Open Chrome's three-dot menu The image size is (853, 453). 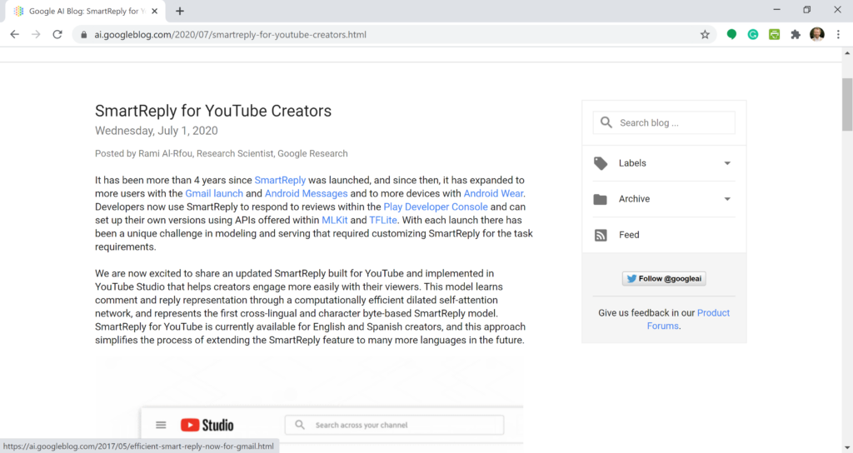[x=838, y=34]
